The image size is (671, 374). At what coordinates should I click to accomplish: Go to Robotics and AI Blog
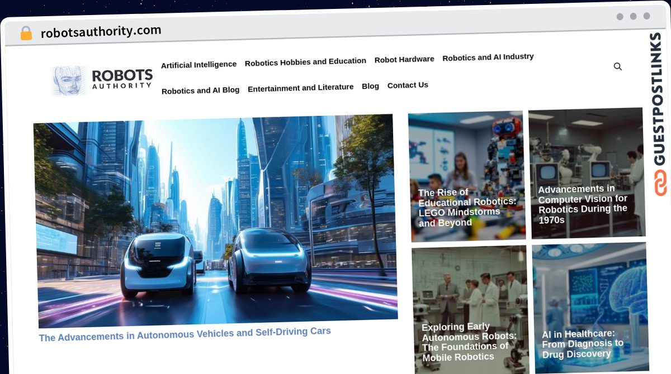(200, 90)
